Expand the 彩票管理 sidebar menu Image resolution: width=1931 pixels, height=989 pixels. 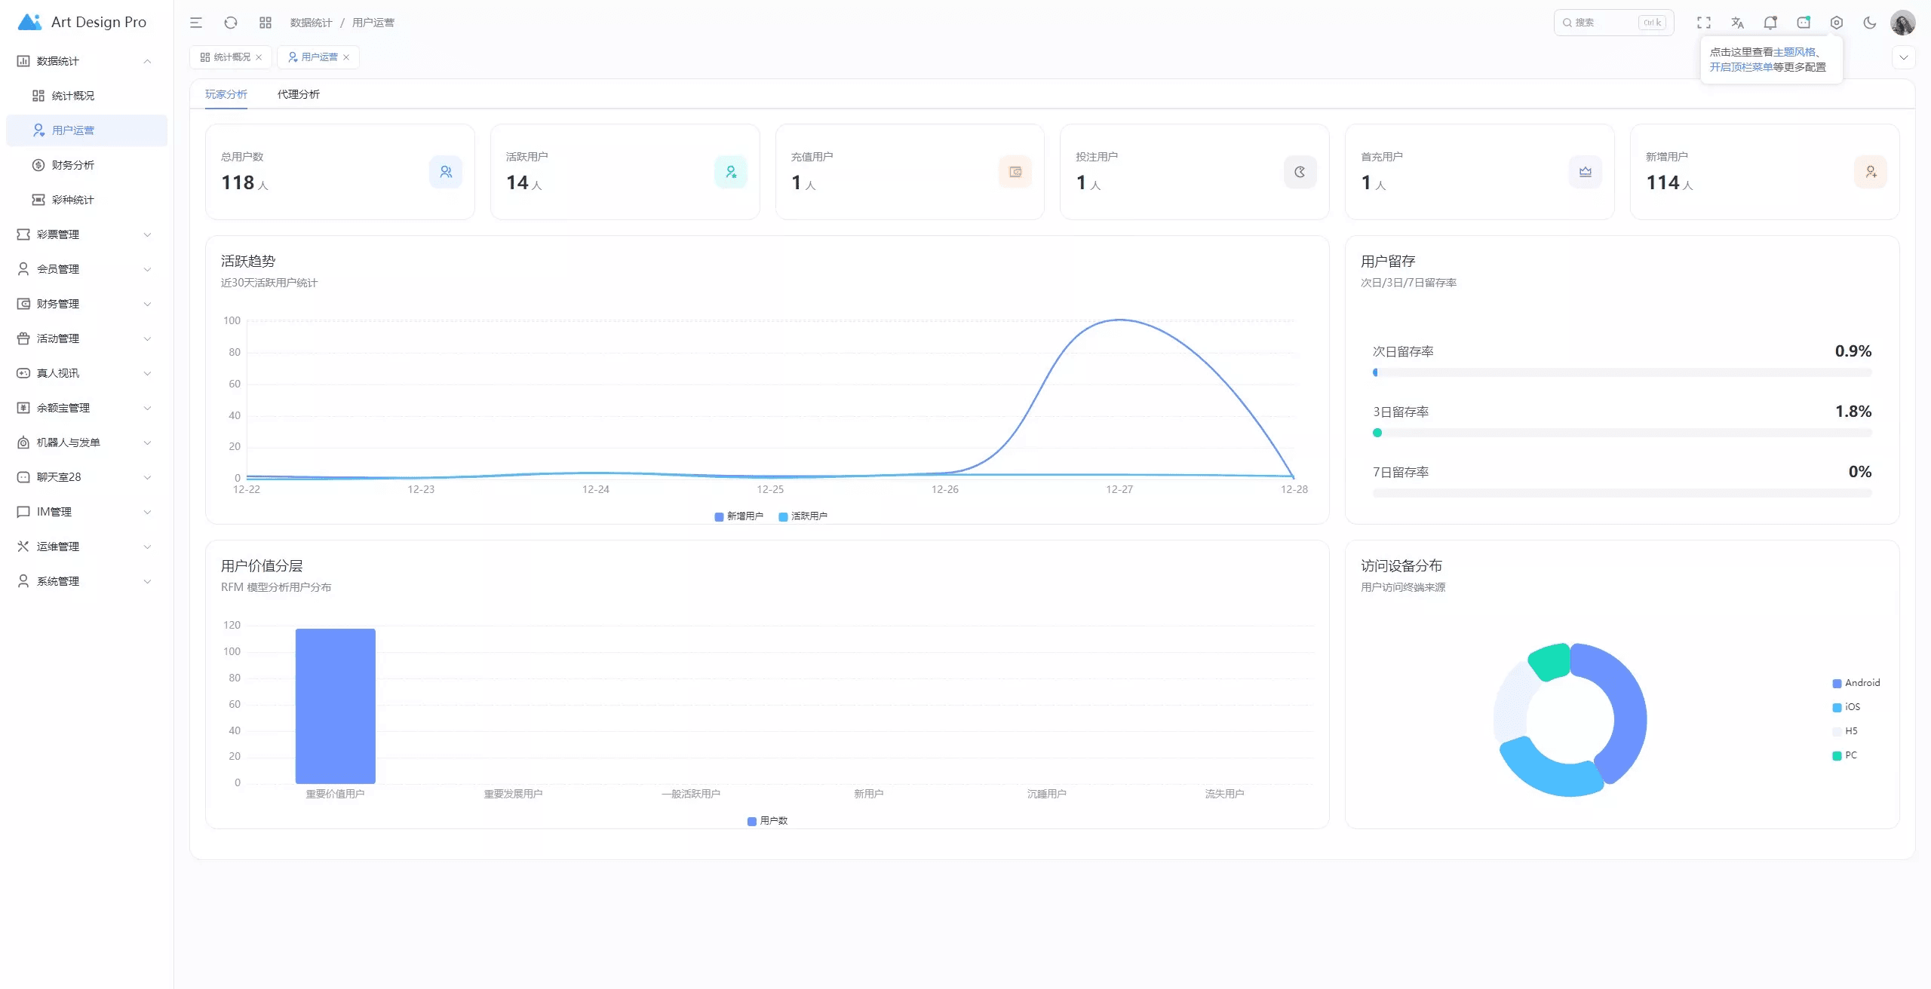[x=83, y=234]
